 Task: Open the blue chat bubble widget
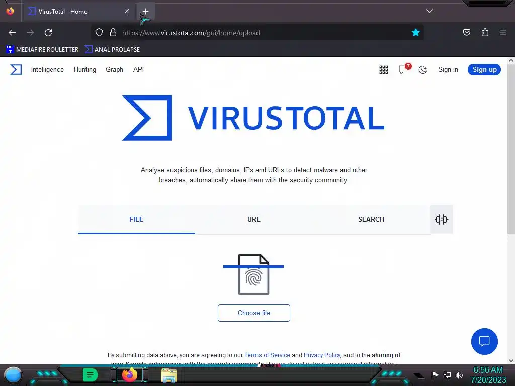click(484, 341)
